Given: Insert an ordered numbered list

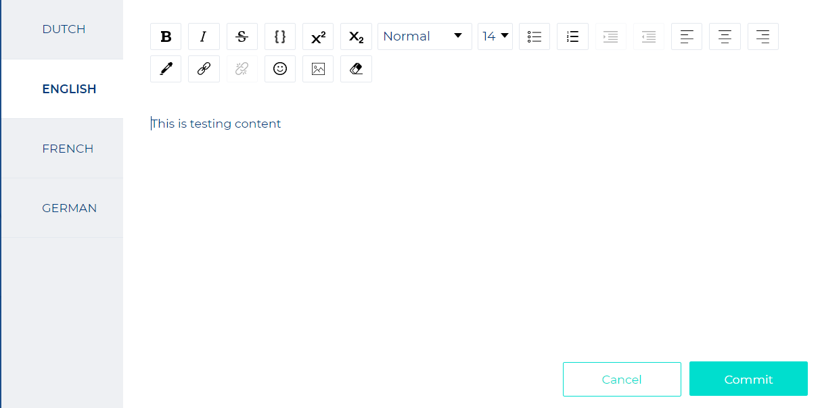Looking at the screenshot, I should 572,36.
